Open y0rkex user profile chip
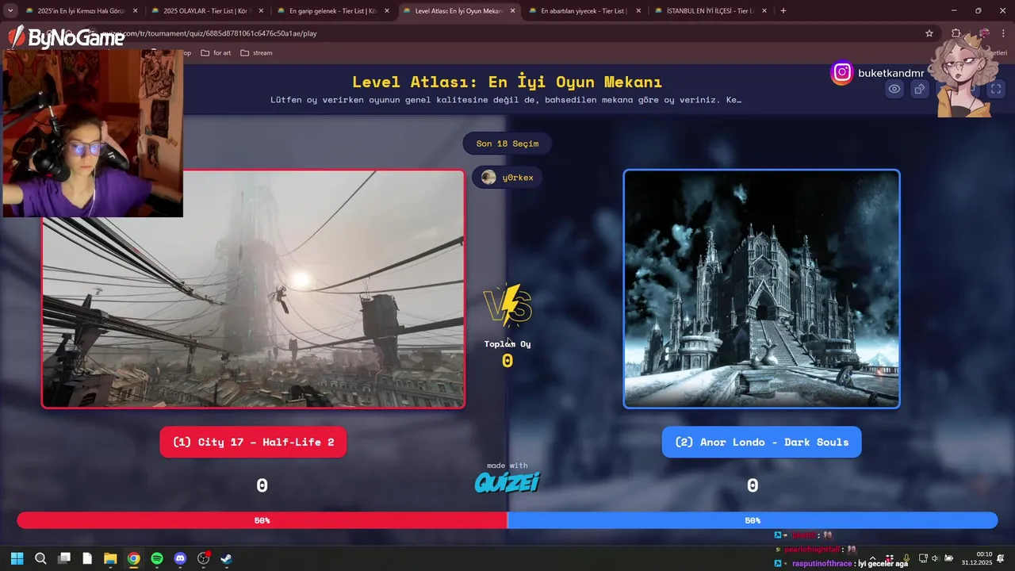1015x571 pixels. 507,178
